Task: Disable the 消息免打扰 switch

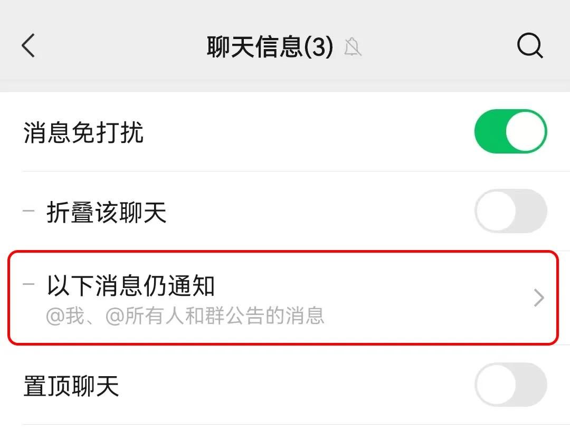Action: (510, 131)
